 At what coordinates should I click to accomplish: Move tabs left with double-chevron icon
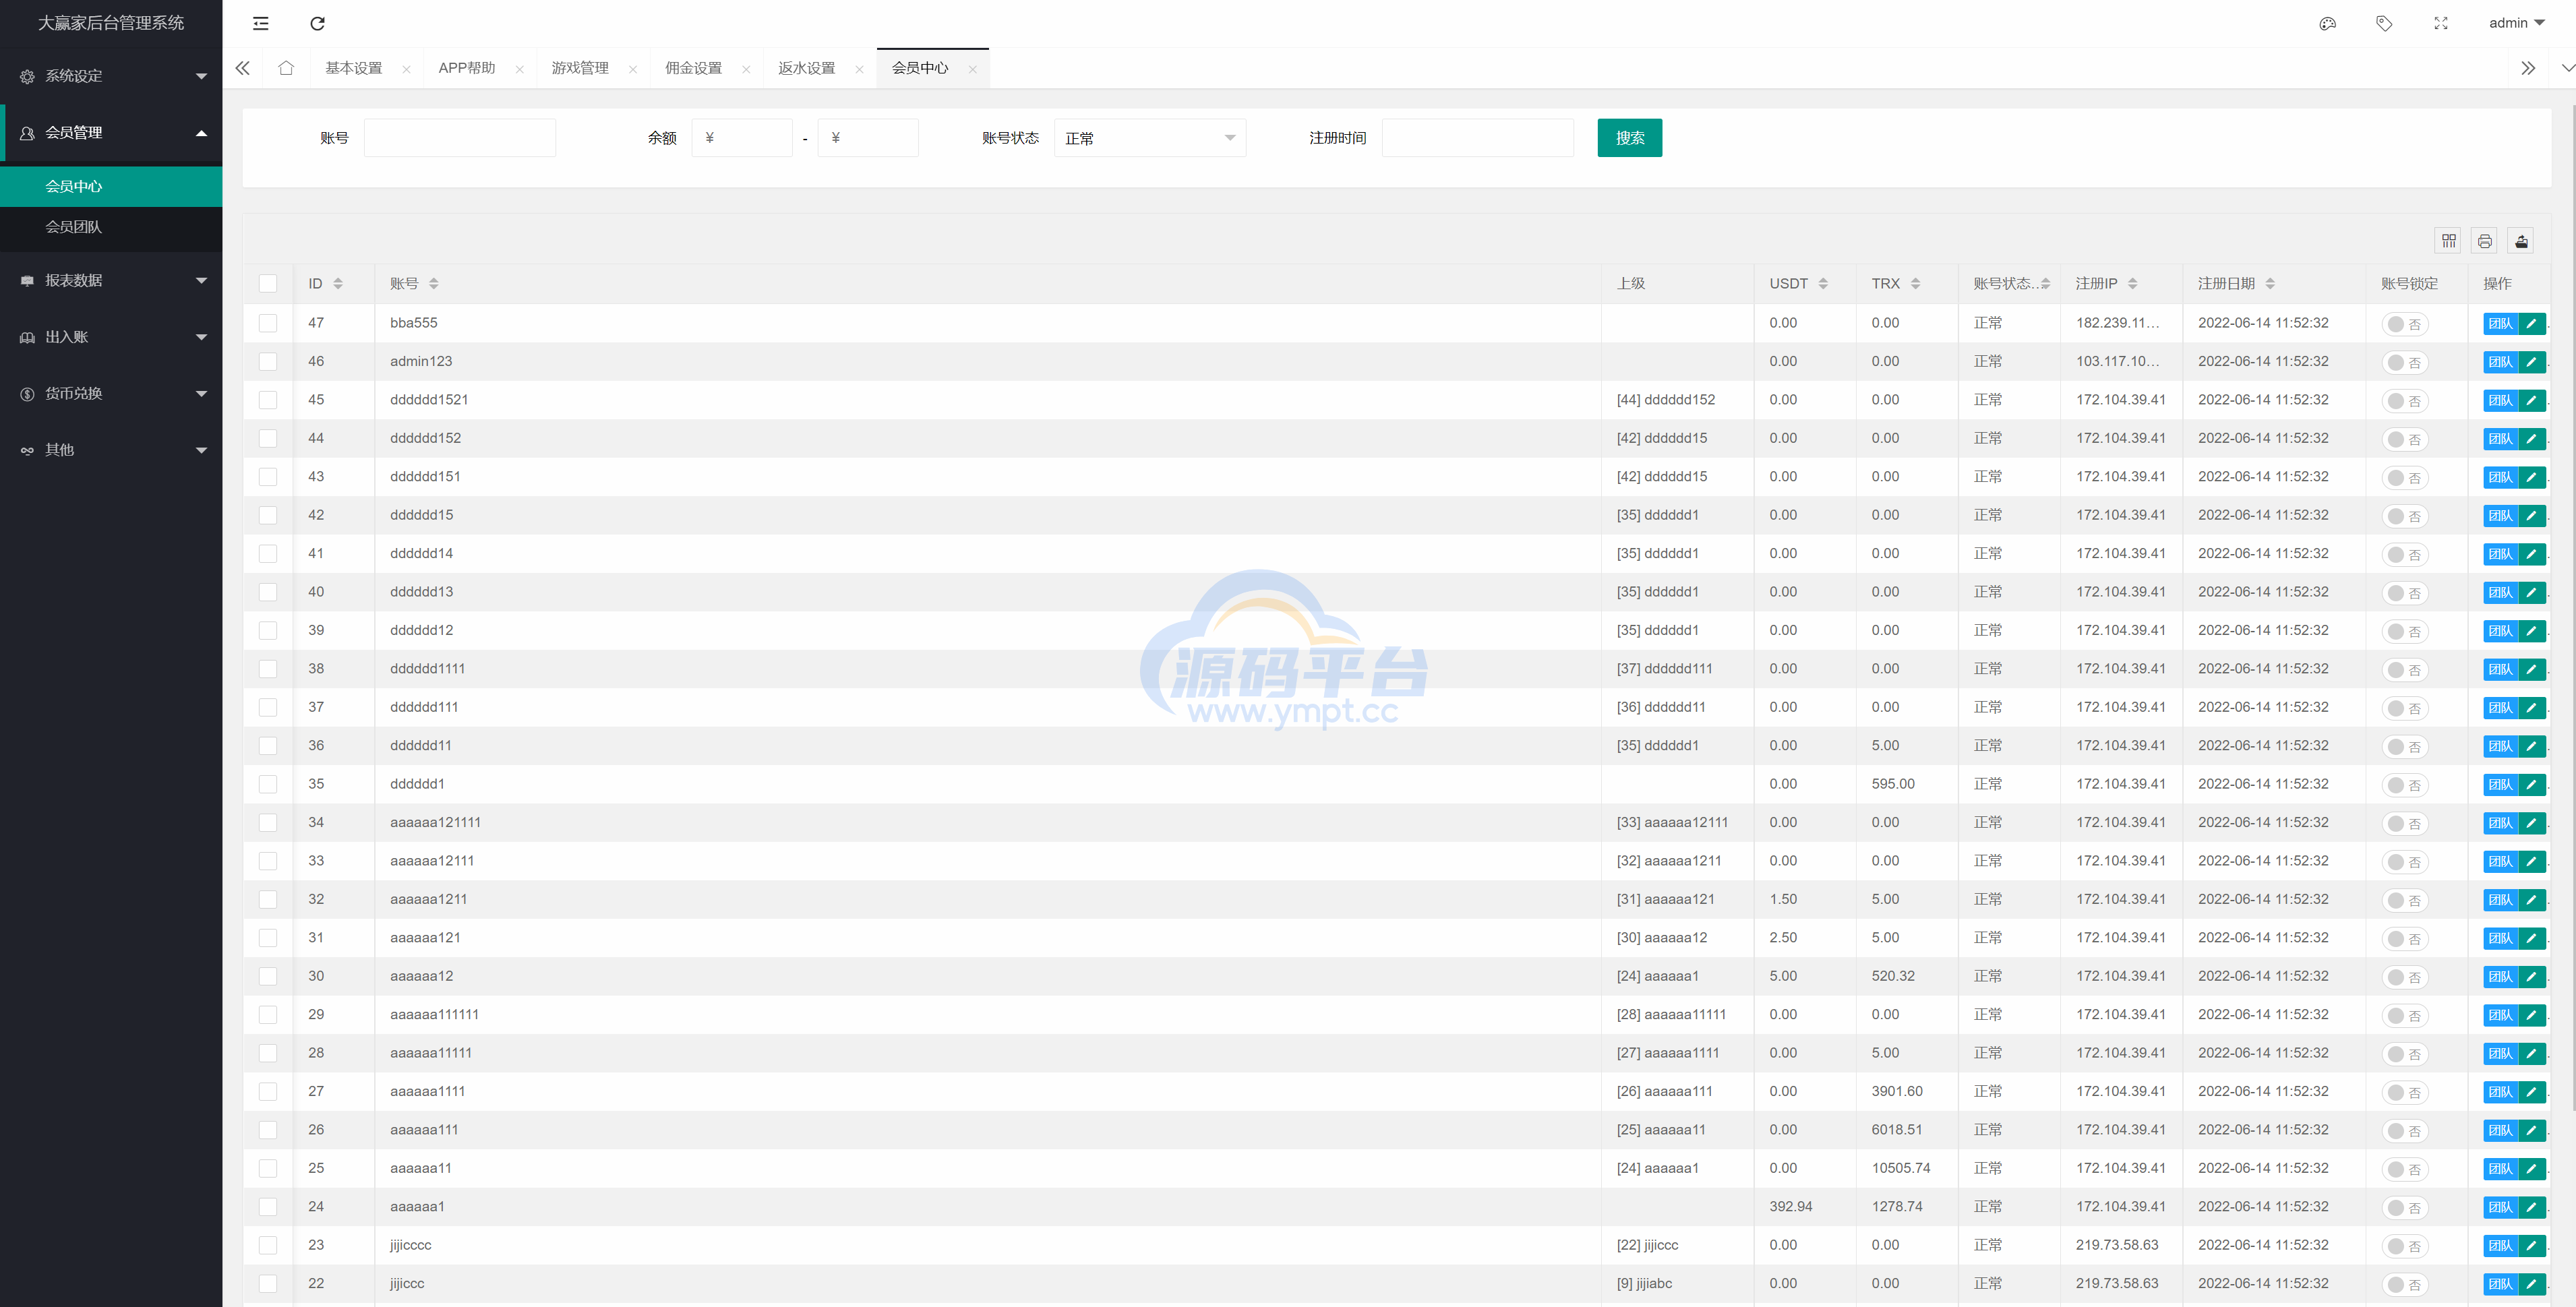click(x=242, y=68)
